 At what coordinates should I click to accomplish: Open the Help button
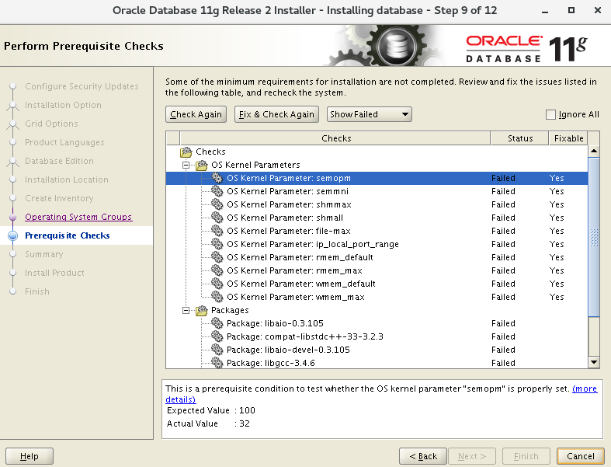30,456
